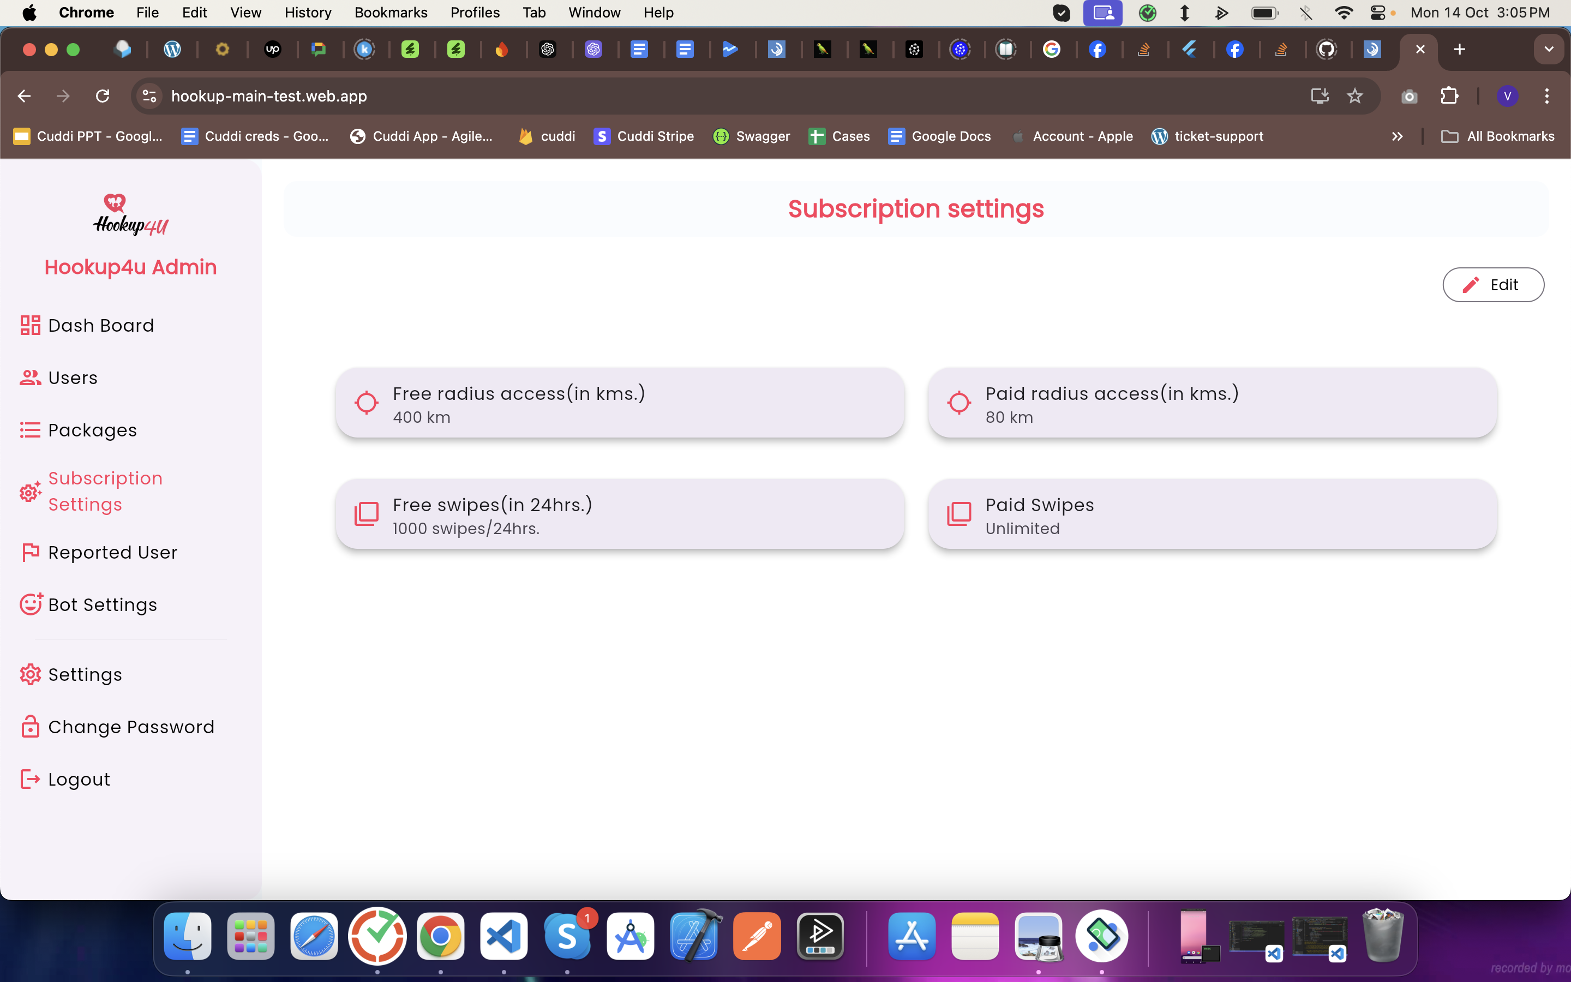Click the Settings gear icon
The image size is (1571, 982).
click(x=30, y=674)
